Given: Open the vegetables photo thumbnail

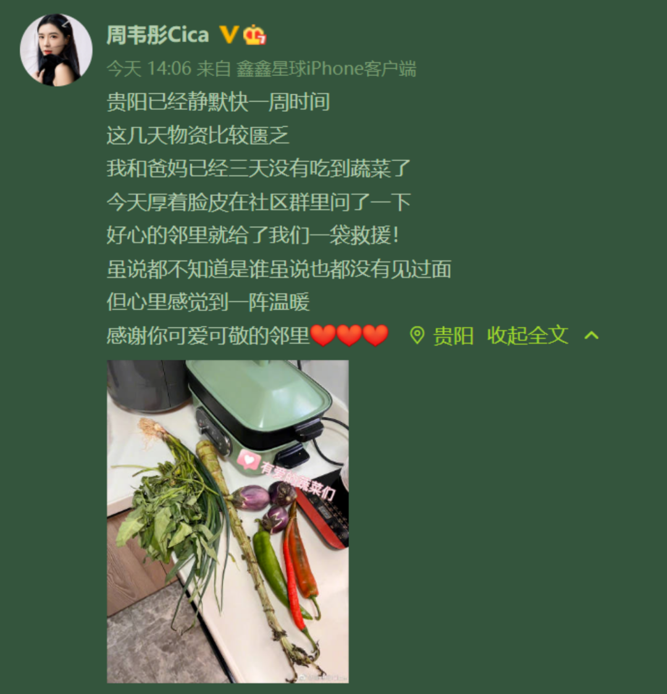Looking at the screenshot, I should (x=228, y=522).
